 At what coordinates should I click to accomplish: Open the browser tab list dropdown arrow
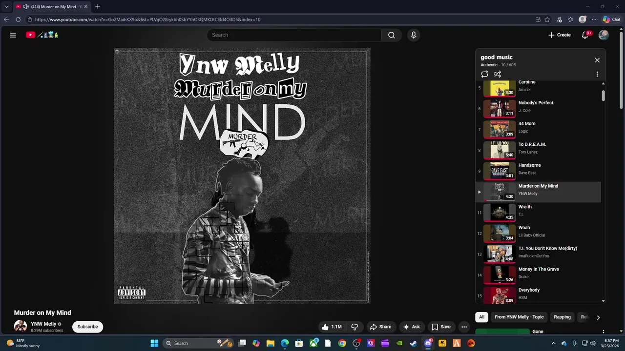click(6, 7)
